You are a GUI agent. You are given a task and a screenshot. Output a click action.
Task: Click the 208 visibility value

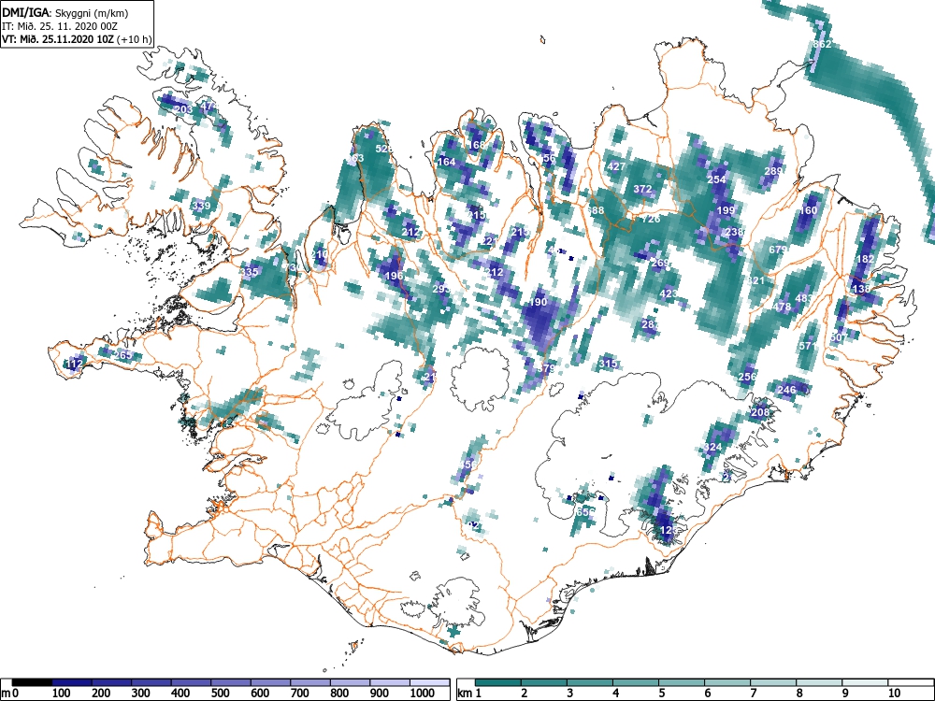[760, 412]
